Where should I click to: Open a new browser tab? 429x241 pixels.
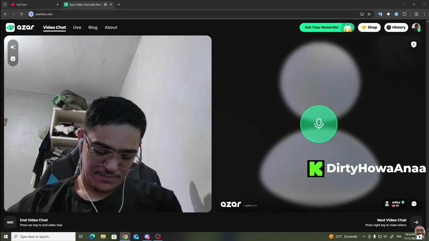click(119, 5)
